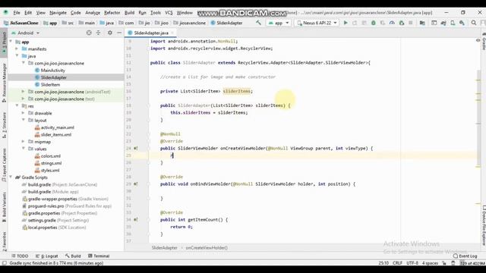Viewport: 486px width, 273px height.
Task: Collapse the java folder
Action: click(17, 56)
